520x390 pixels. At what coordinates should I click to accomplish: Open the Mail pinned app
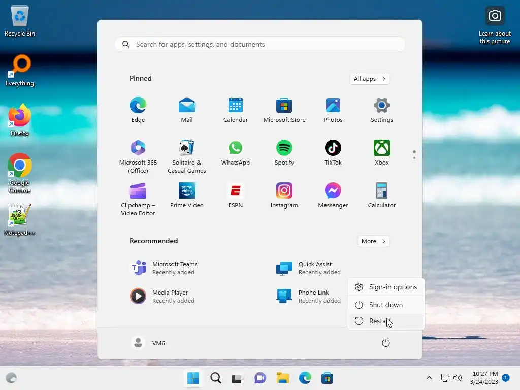[187, 110]
